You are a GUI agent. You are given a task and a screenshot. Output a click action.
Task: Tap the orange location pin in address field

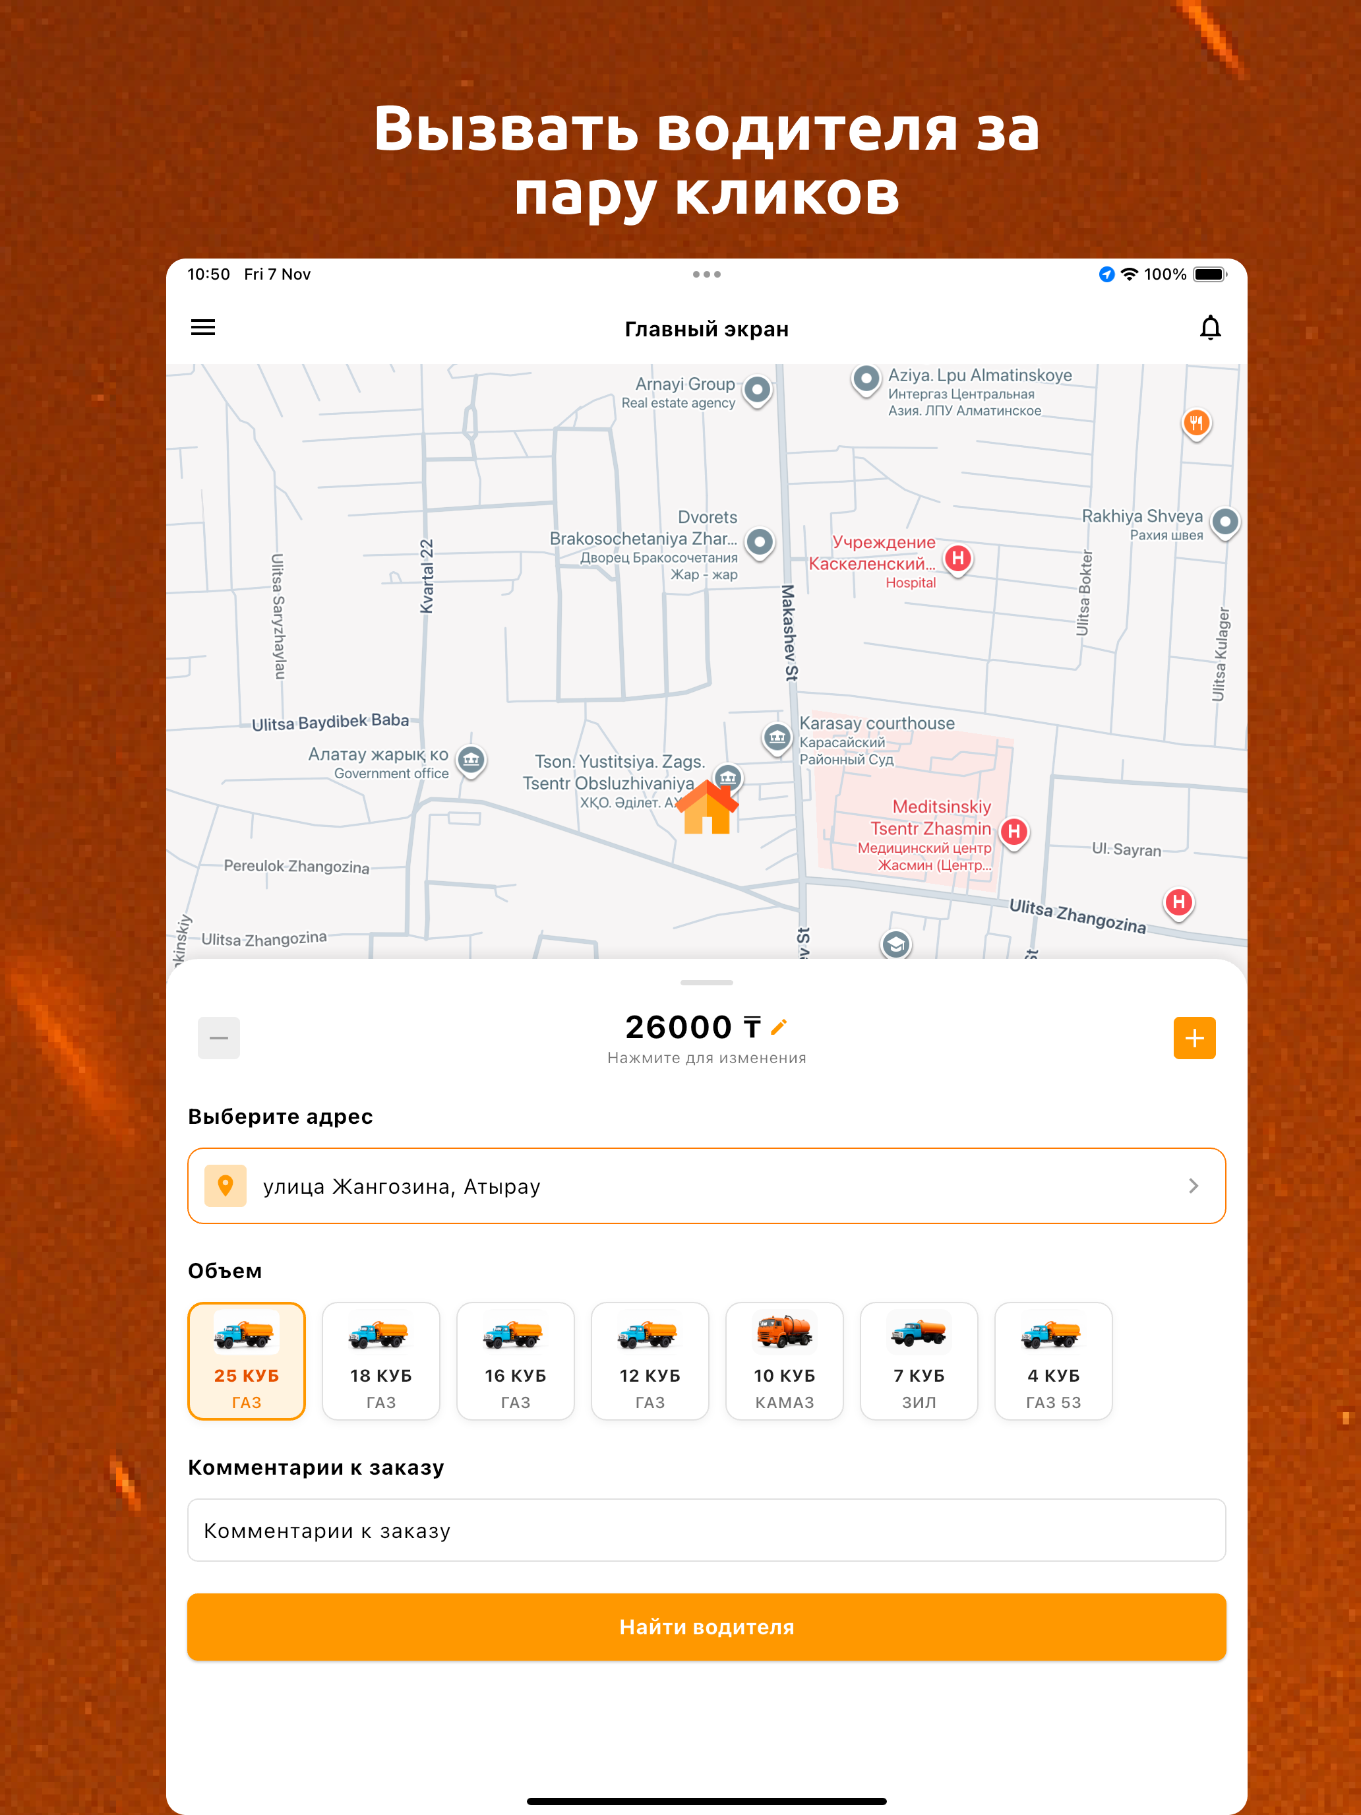[x=226, y=1186]
